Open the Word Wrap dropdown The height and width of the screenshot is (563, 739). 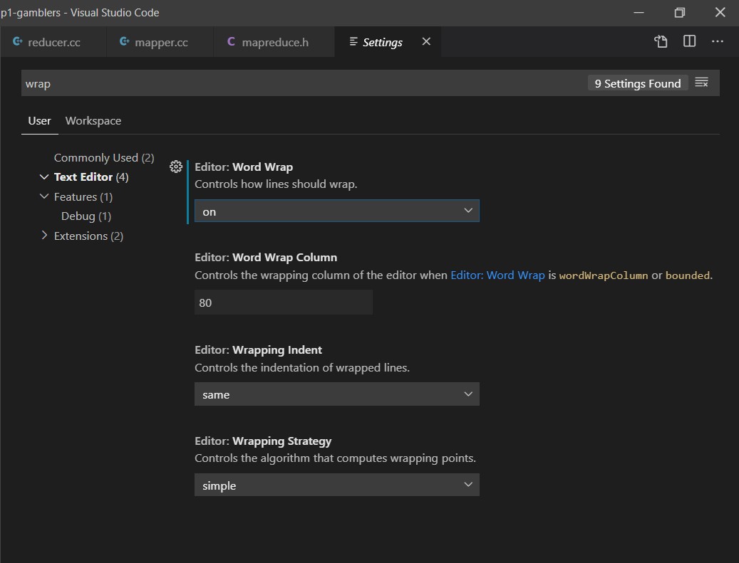(x=337, y=211)
